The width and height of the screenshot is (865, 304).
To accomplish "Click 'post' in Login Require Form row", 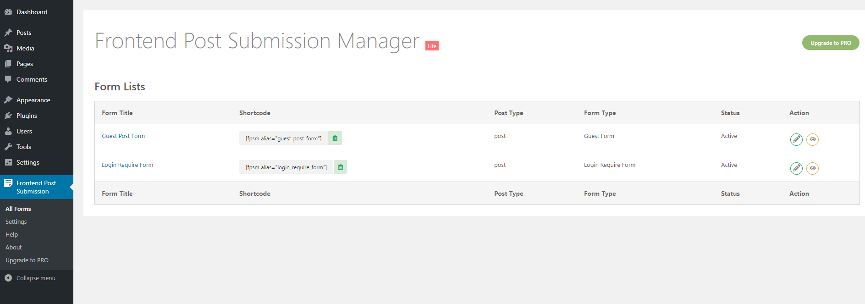I will tap(500, 165).
